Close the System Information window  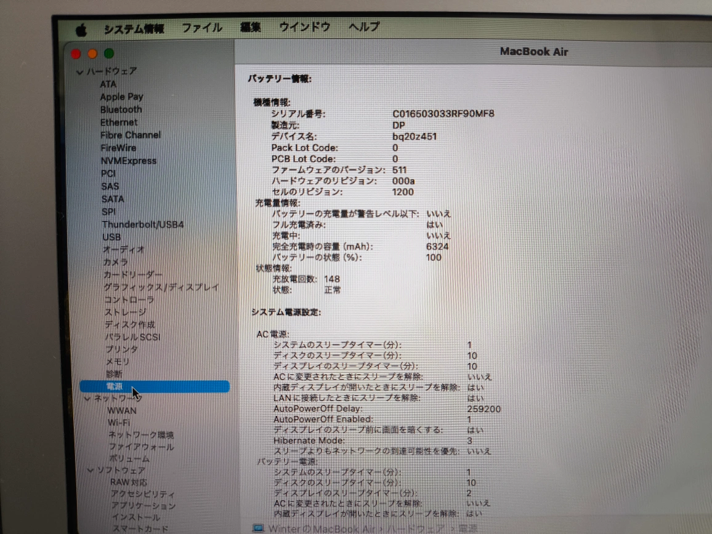tap(76, 54)
